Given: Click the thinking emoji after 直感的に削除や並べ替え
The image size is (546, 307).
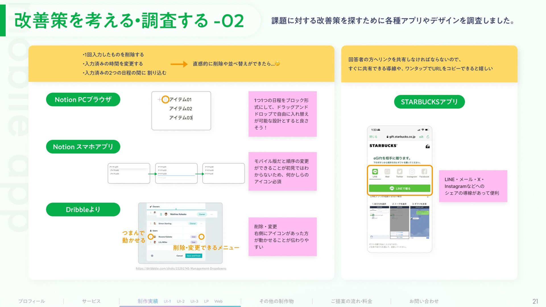Looking at the screenshot, I should coord(278,64).
